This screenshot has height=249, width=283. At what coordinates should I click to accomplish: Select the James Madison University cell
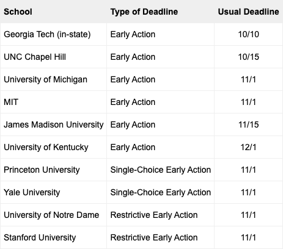tap(53, 125)
